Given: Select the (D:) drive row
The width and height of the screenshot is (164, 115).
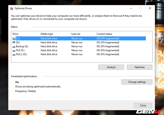Looking at the screenshot, I should click(79, 42).
